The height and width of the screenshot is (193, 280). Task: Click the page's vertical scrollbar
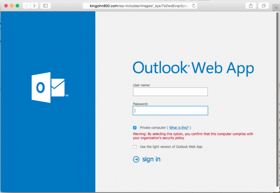coord(277,100)
